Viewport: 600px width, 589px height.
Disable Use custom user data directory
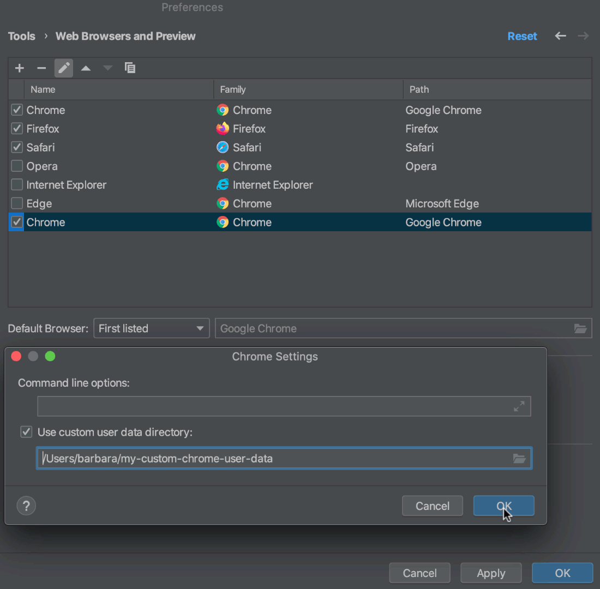[26, 431]
